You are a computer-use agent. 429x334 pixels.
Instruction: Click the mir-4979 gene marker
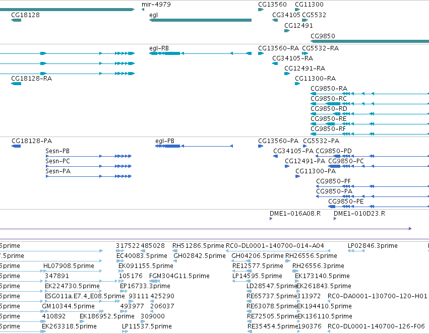point(143,10)
